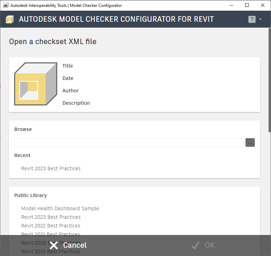Select Revit 2022 Best Practices checkset
The image size is (271, 256).
coord(51,226)
